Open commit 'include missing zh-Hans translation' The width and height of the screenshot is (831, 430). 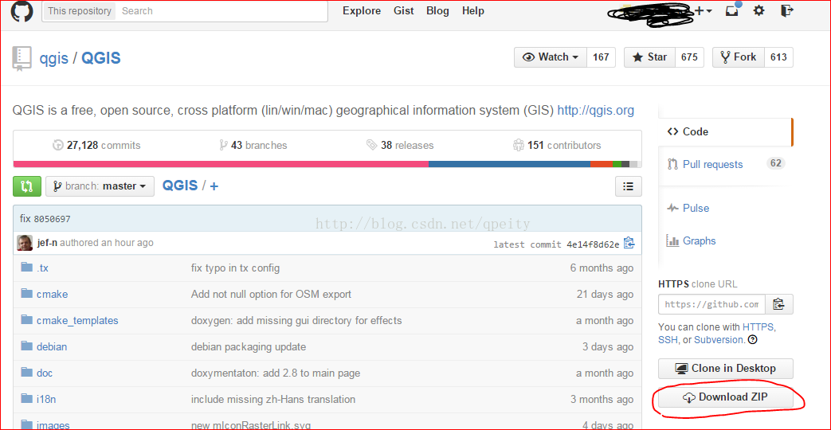[x=273, y=399]
